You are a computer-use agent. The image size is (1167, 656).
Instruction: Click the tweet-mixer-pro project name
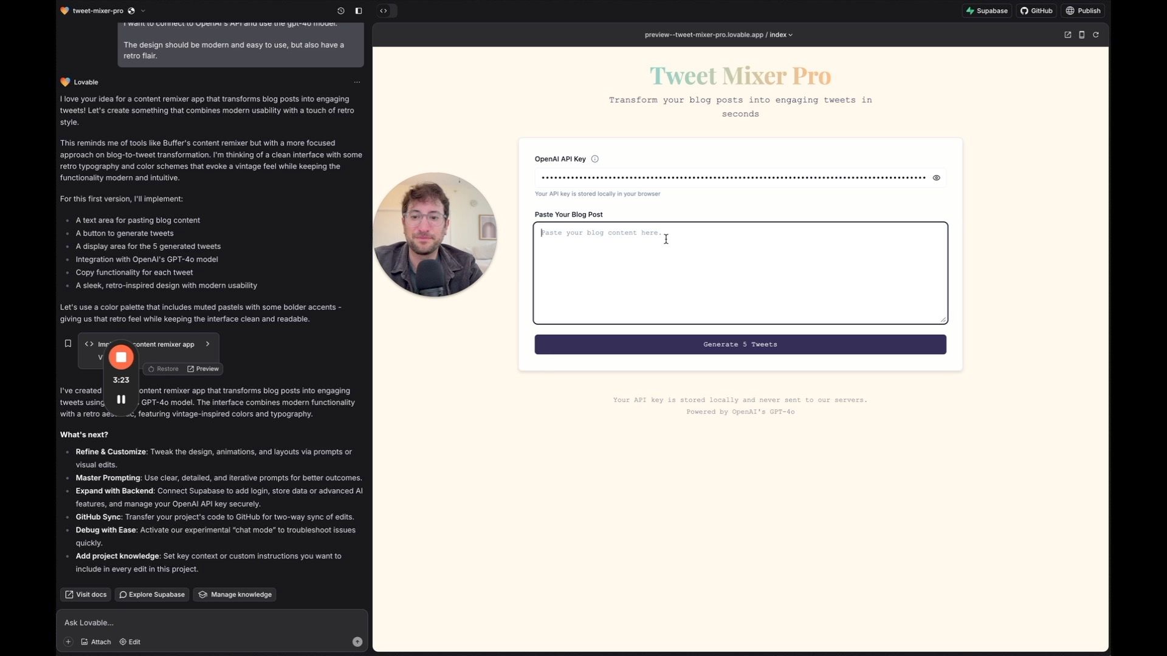[98, 11]
